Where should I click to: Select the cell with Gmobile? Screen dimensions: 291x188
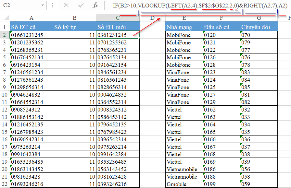[x=184, y=184]
